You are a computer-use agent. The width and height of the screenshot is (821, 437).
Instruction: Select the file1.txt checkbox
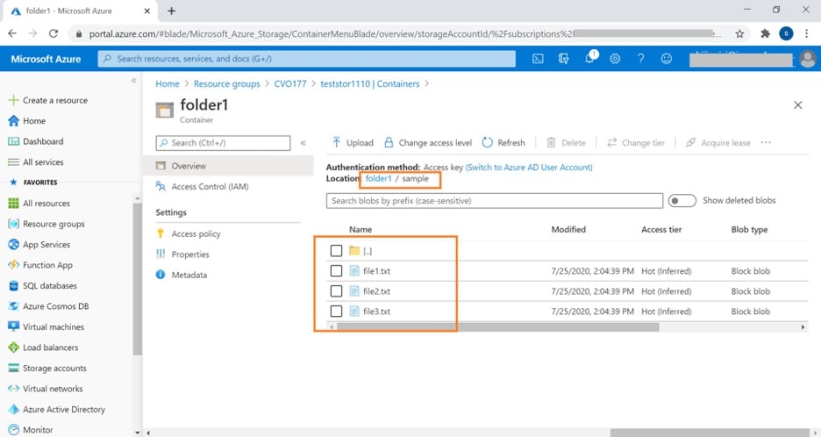tap(336, 271)
